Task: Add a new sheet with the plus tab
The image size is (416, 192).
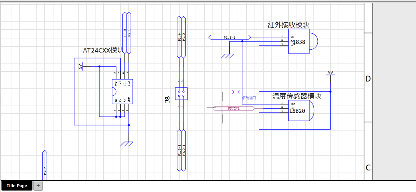Action: click(x=38, y=186)
